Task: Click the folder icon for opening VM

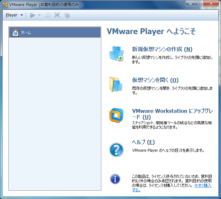Action: coord(116,85)
